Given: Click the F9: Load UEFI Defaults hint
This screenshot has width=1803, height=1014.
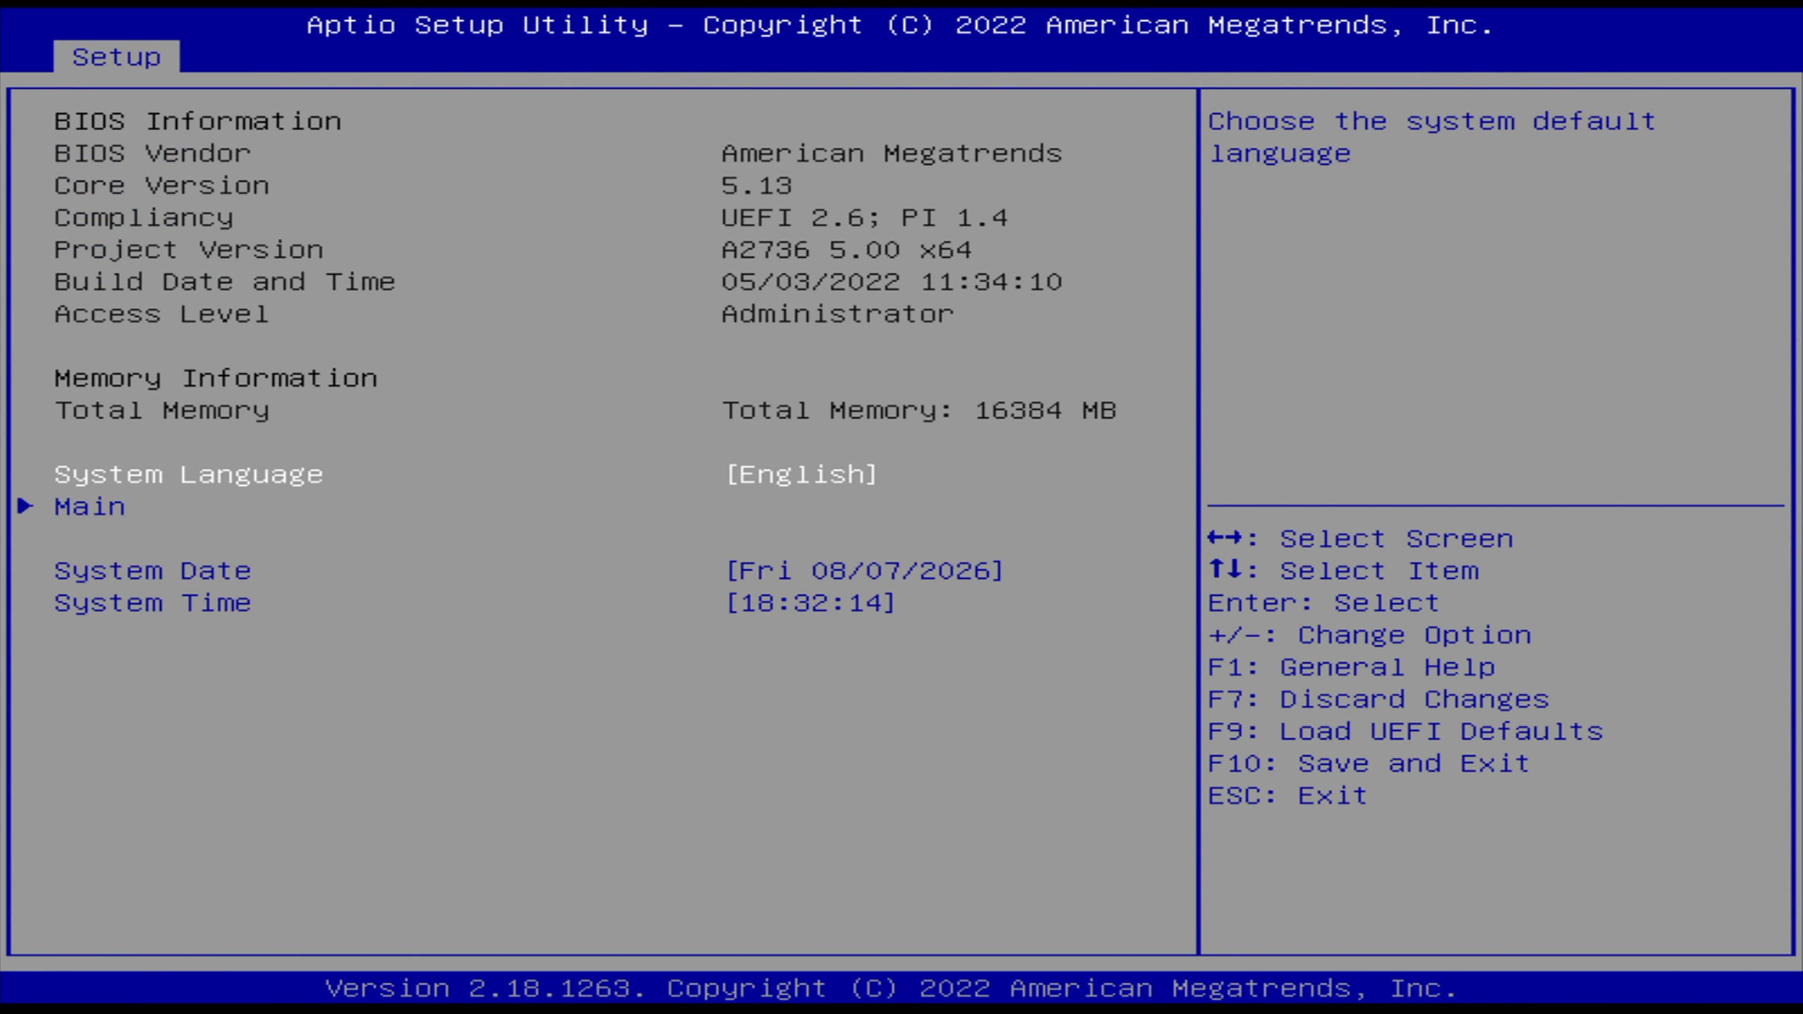Looking at the screenshot, I should pyautogui.click(x=1405, y=732).
